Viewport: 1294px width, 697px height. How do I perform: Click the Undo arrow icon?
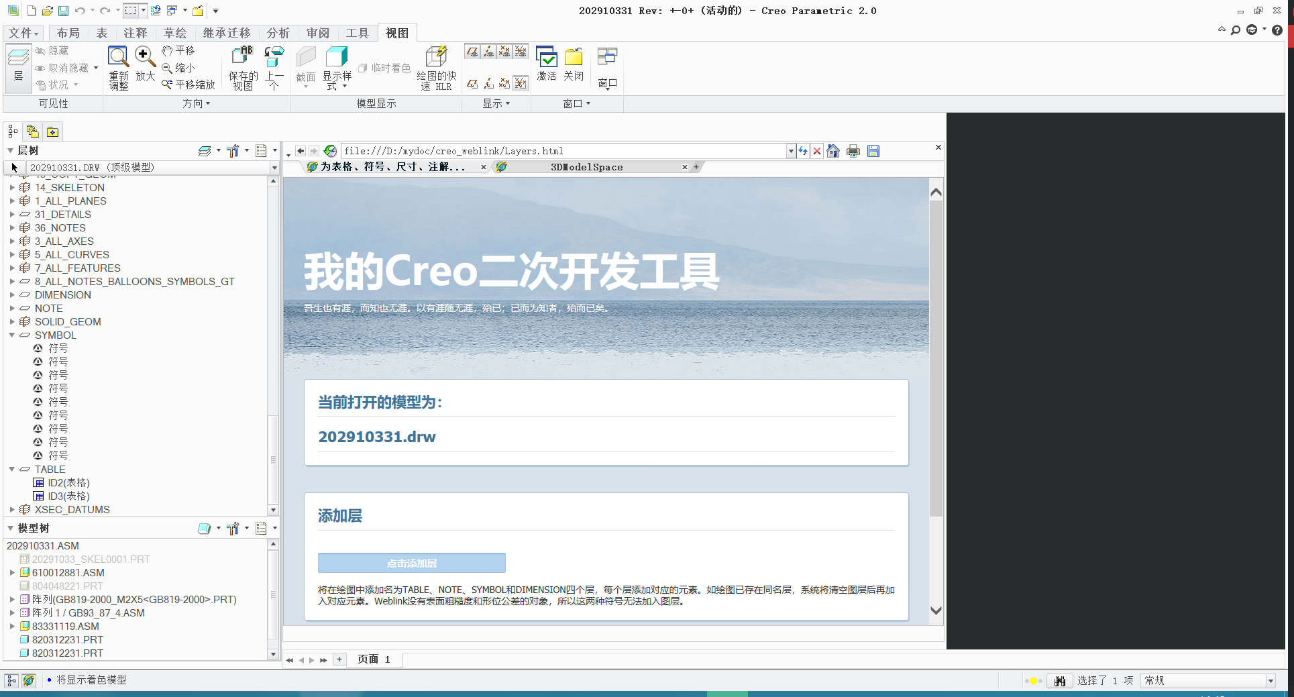click(80, 11)
